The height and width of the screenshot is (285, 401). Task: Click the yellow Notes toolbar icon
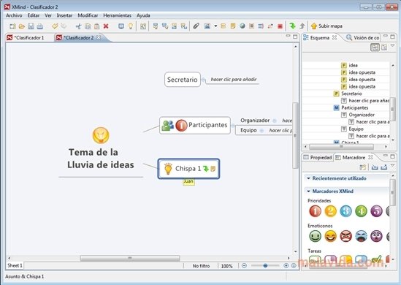tap(233, 26)
